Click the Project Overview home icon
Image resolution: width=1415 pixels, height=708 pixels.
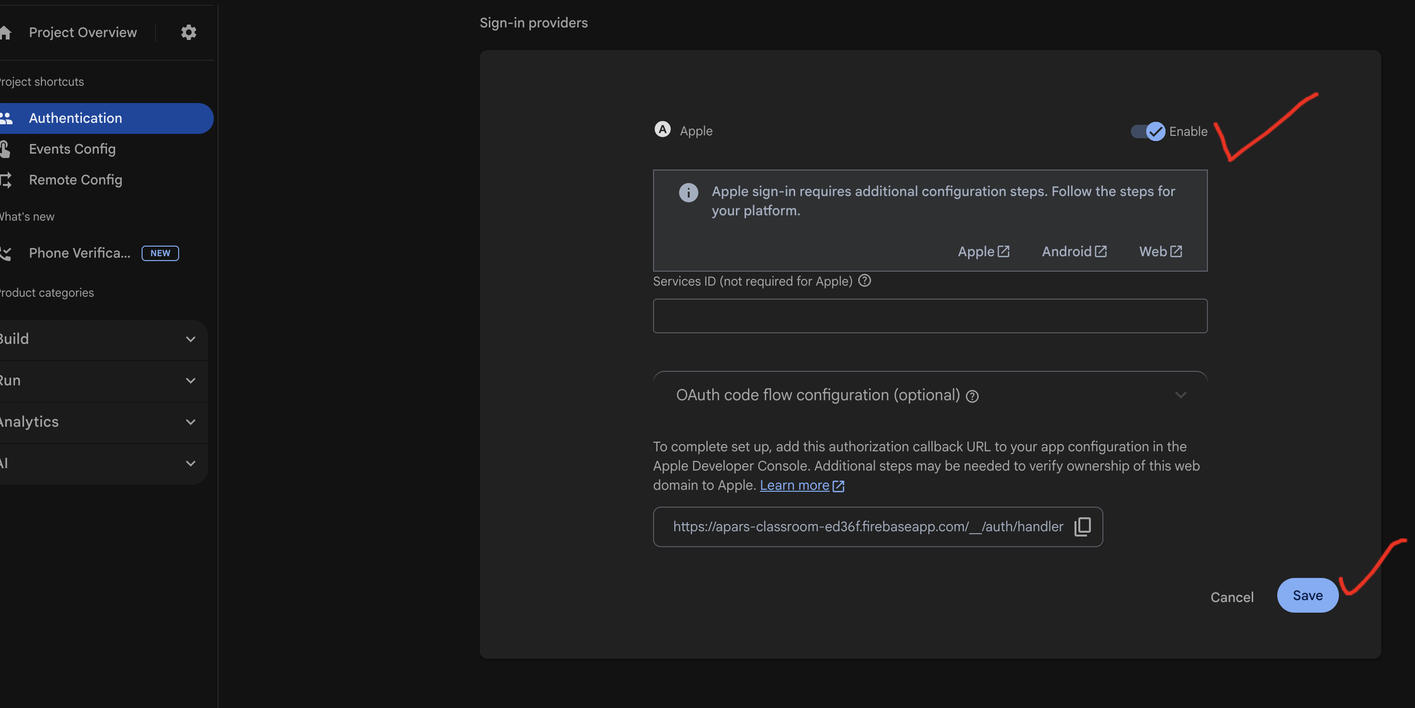click(x=5, y=32)
